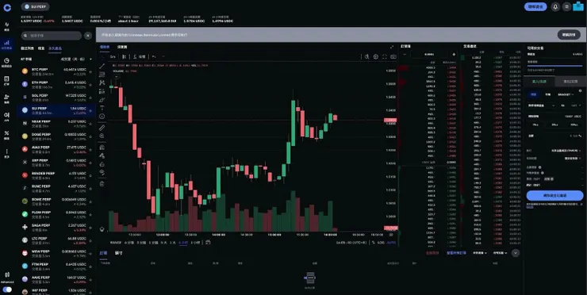Open the orders tab below chart
The width and height of the screenshot is (587, 295).
(x=103, y=253)
